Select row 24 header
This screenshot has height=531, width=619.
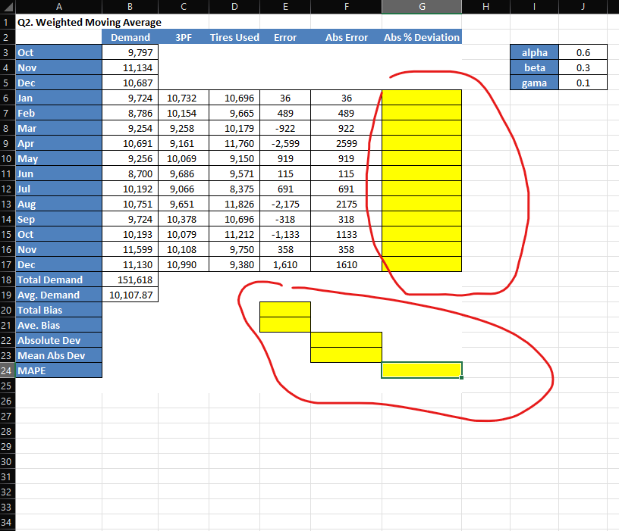pos(8,370)
